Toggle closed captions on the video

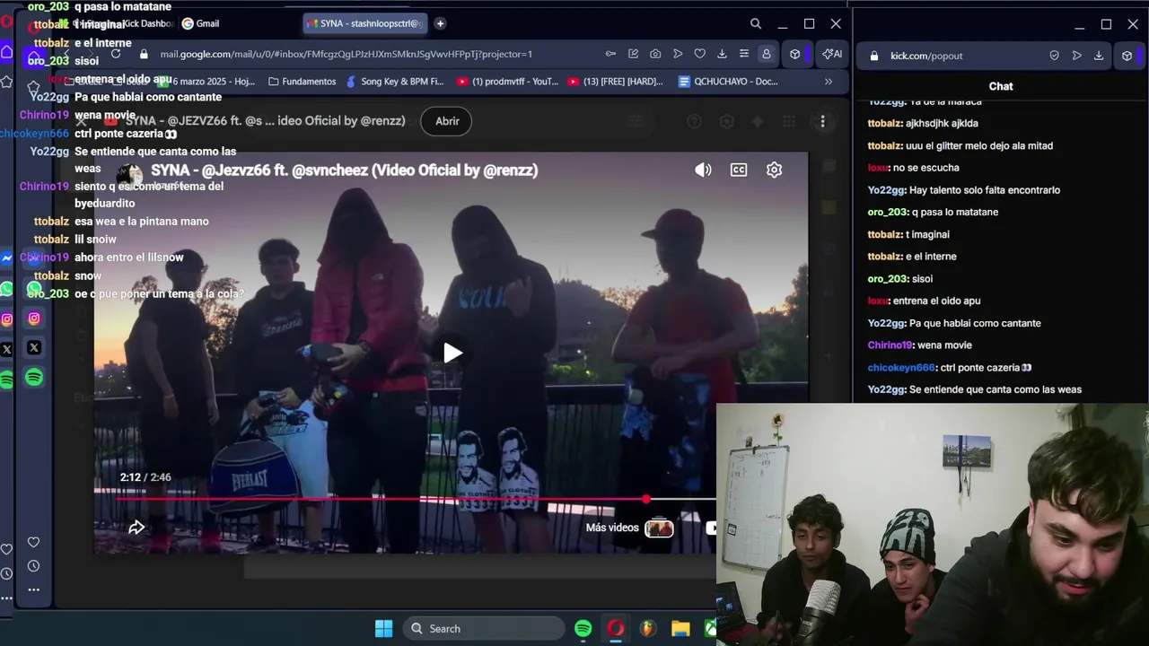[x=739, y=170]
